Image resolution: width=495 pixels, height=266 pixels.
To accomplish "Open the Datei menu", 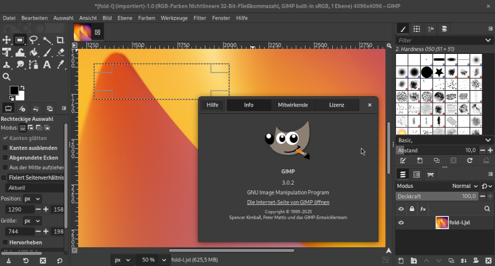I will click(9, 18).
